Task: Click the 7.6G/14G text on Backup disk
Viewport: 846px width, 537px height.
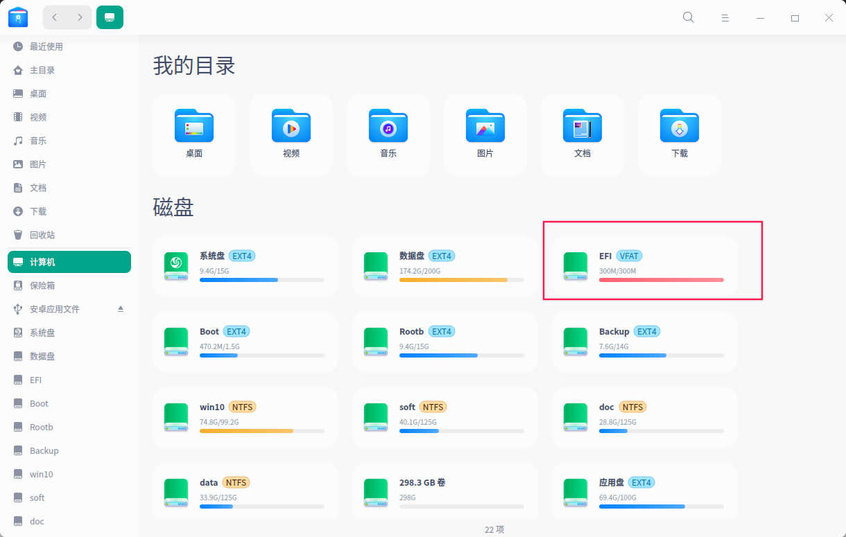Action: pyautogui.click(x=614, y=346)
